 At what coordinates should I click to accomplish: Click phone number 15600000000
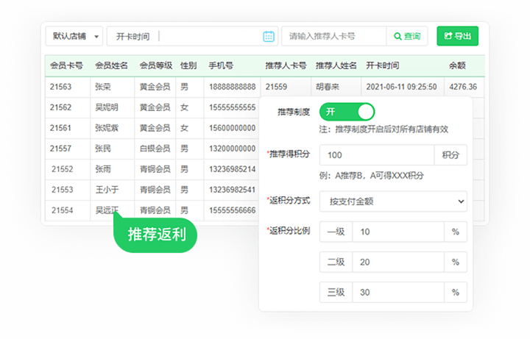click(x=232, y=128)
